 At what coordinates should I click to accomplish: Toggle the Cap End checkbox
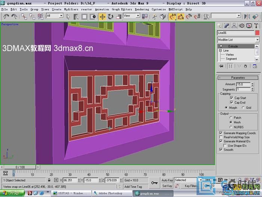coord(231,102)
